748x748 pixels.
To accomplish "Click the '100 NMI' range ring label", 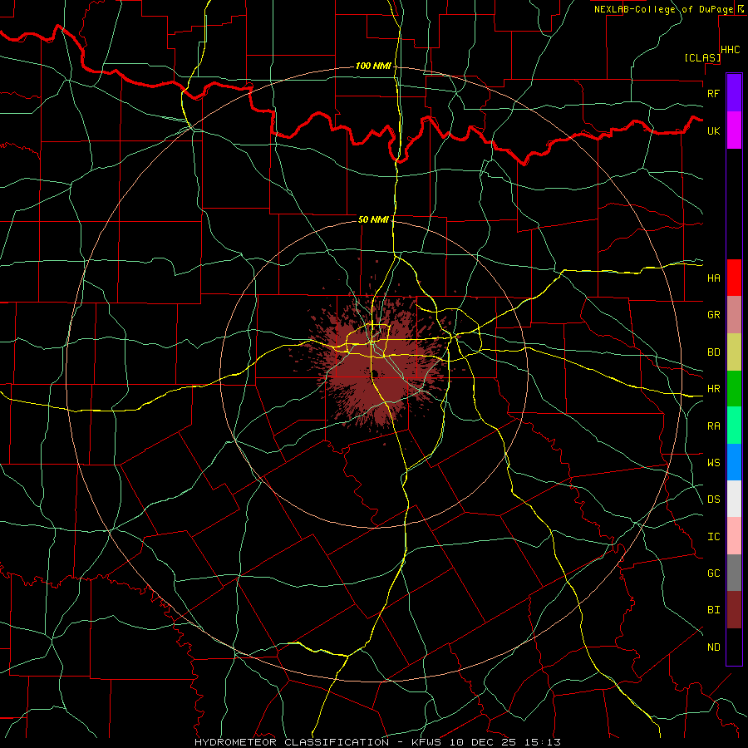I will pos(373,66).
